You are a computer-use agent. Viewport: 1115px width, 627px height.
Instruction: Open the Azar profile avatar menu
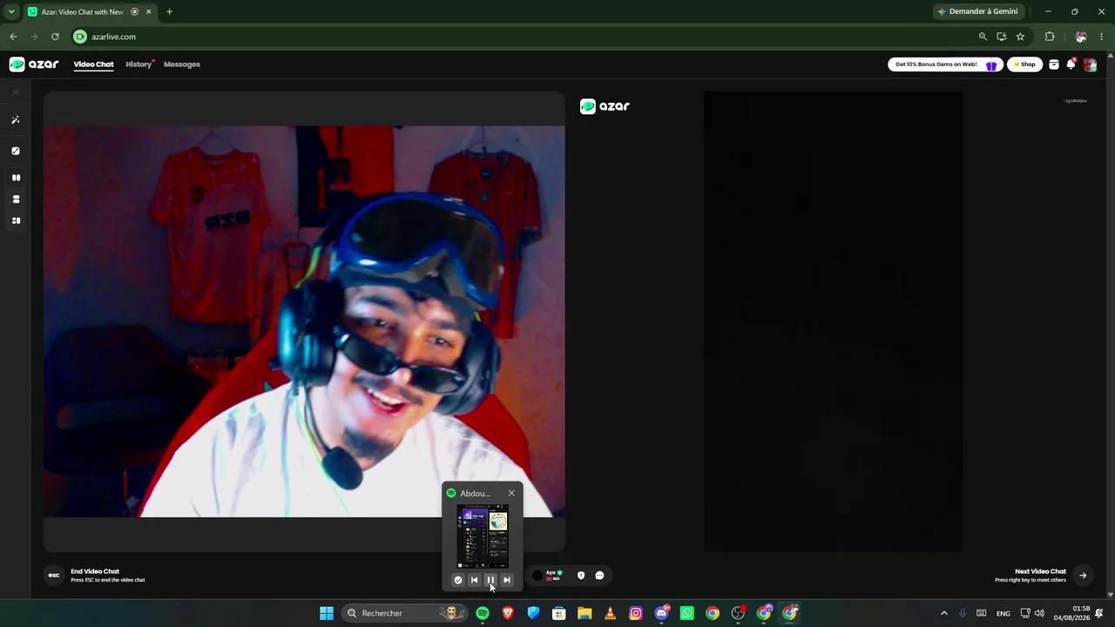pyautogui.click(x=1090, y=64)
